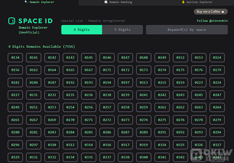The height and width of the screenshot is (163, 234).
Task: Select domain 0276
Action: [x=181, y=120]
